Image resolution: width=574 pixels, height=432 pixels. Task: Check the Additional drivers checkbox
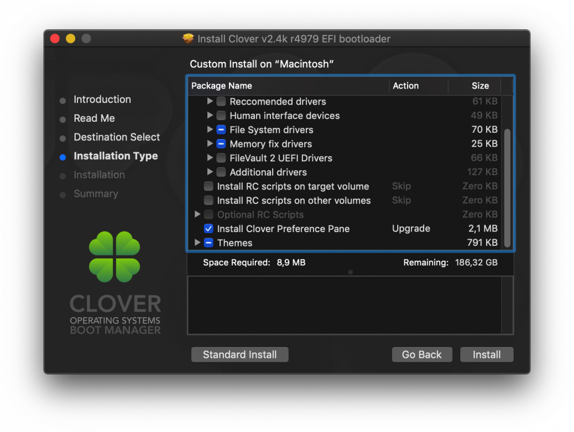pyautogui.click(x=221, y=172)
